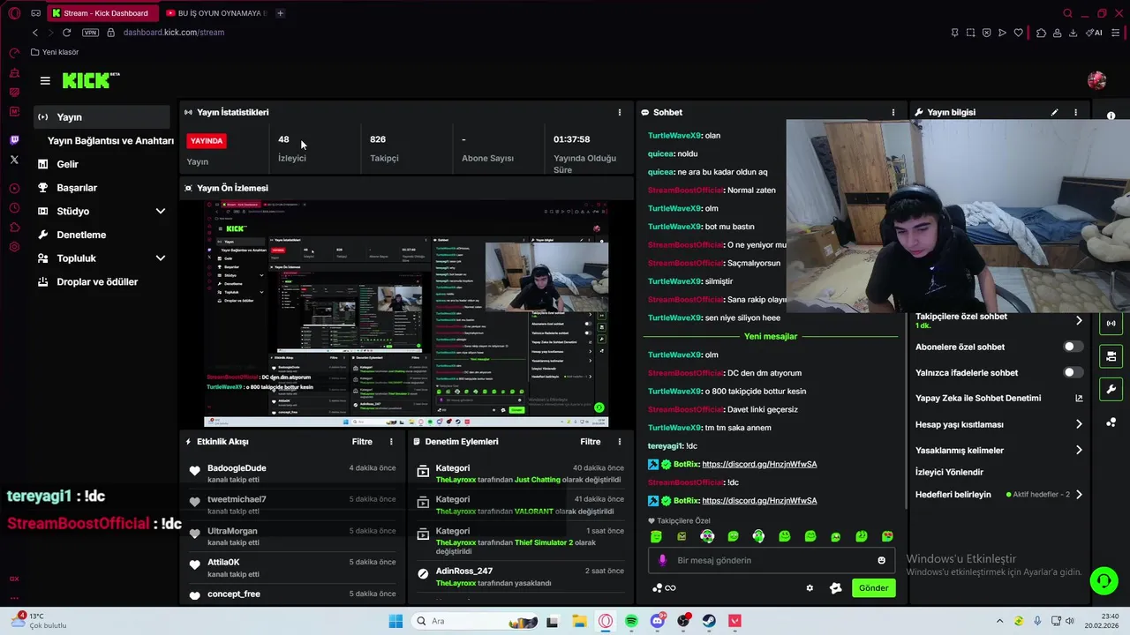Click BadoogleDude follow event row
Screen dimensions: 1130x635
(291, 474)
